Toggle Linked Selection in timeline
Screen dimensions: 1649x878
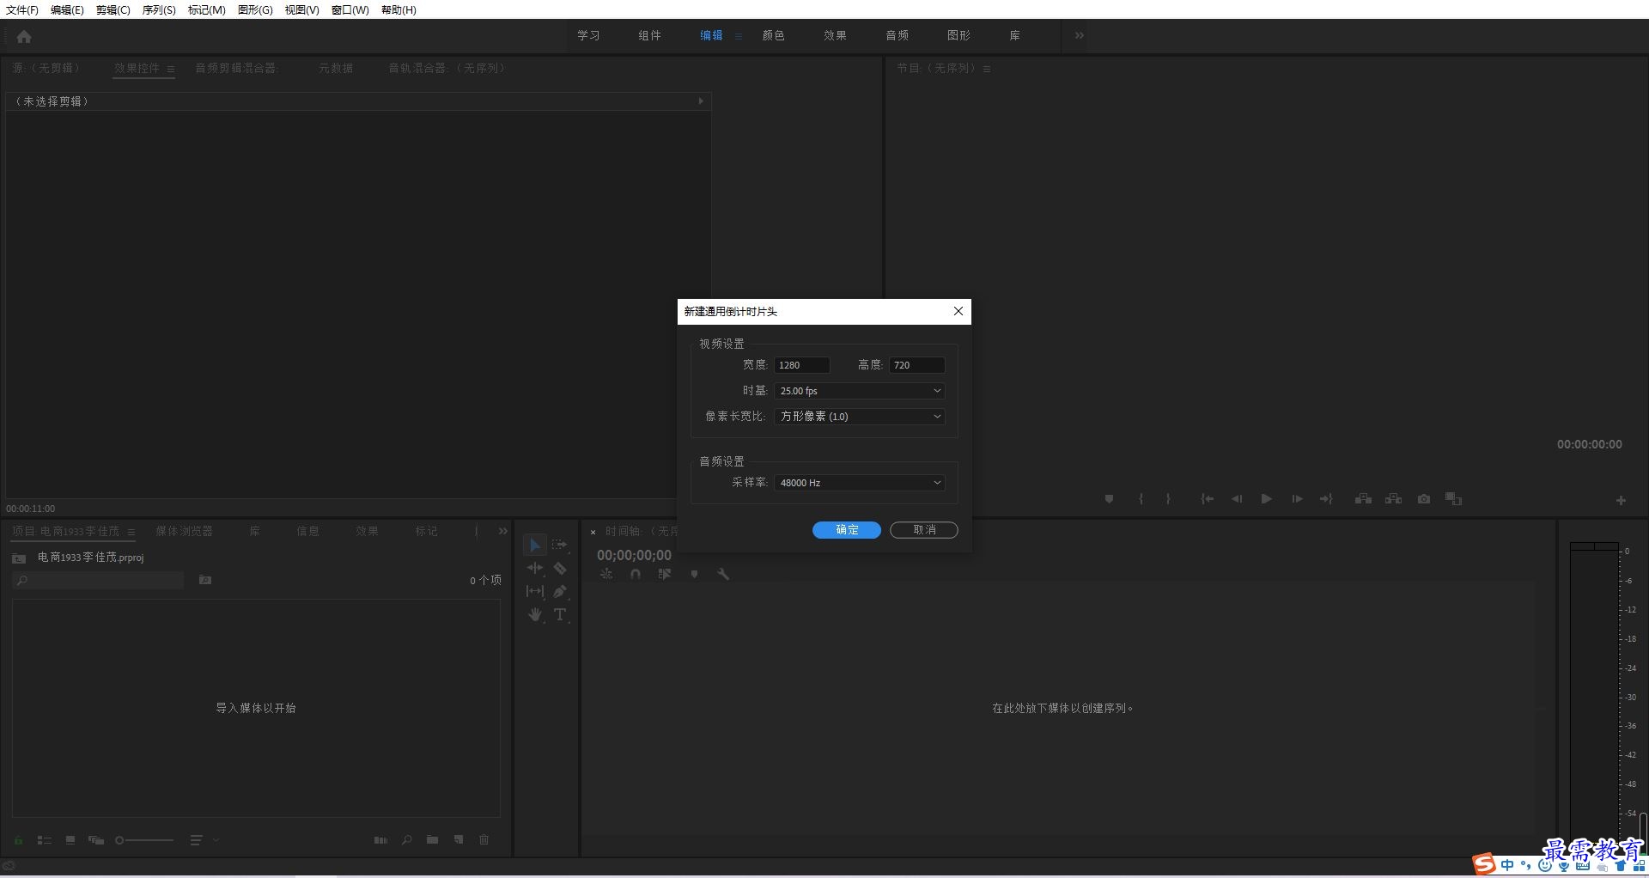(x=664, y=574)
